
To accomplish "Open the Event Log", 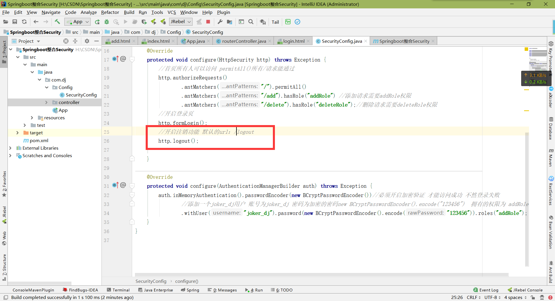I will coord(486,290).
